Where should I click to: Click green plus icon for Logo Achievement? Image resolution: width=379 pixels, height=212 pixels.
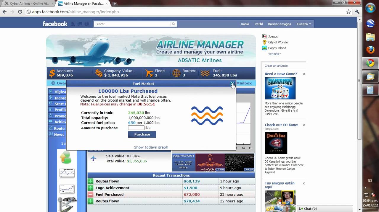tap(90, 188)
